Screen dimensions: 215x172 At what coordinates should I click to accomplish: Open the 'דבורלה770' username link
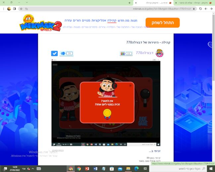(144, 53)
